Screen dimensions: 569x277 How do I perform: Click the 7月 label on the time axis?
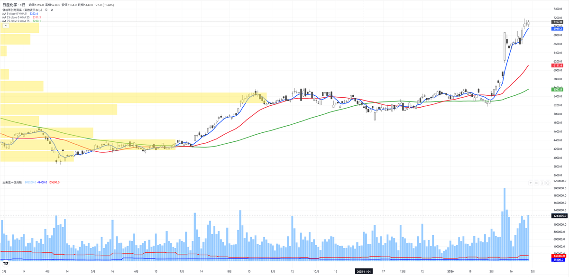(182, 271)
